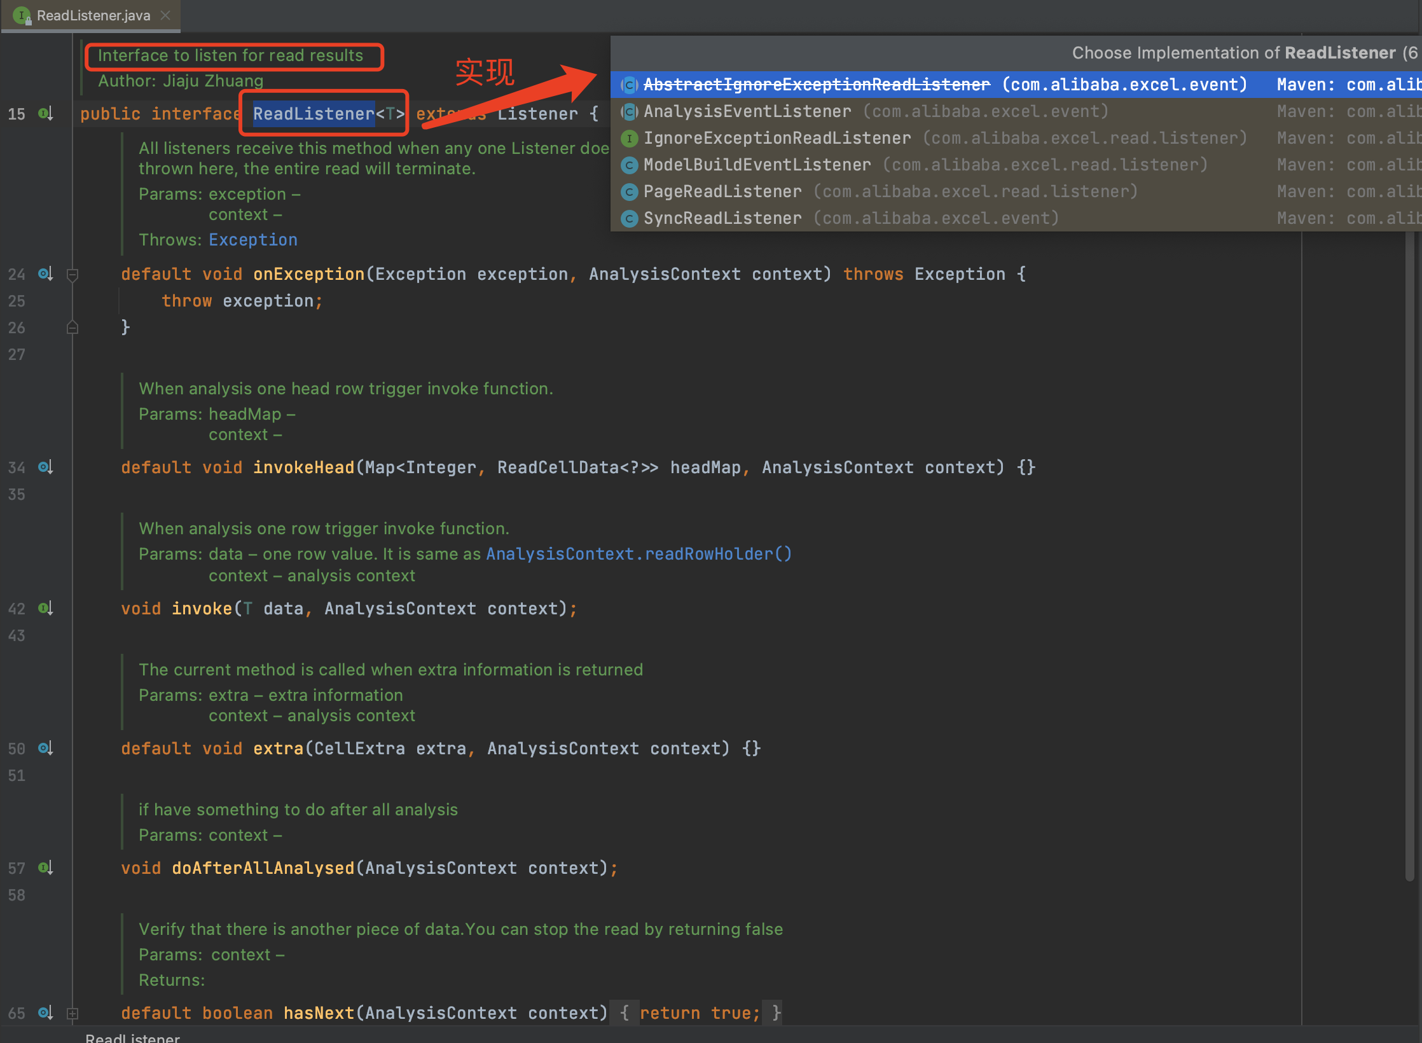Switch to the ReadListener.java editor tab

(93, 15)
